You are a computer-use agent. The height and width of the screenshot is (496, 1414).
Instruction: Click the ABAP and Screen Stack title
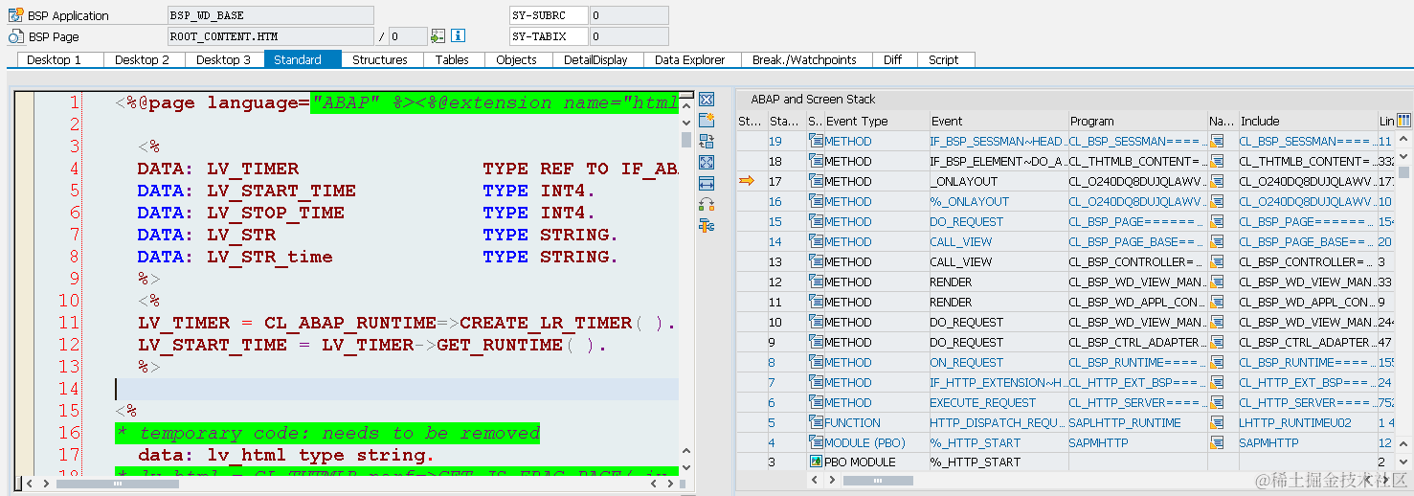(x=813, y=99)
